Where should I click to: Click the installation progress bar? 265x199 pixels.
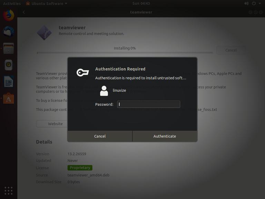125,53
